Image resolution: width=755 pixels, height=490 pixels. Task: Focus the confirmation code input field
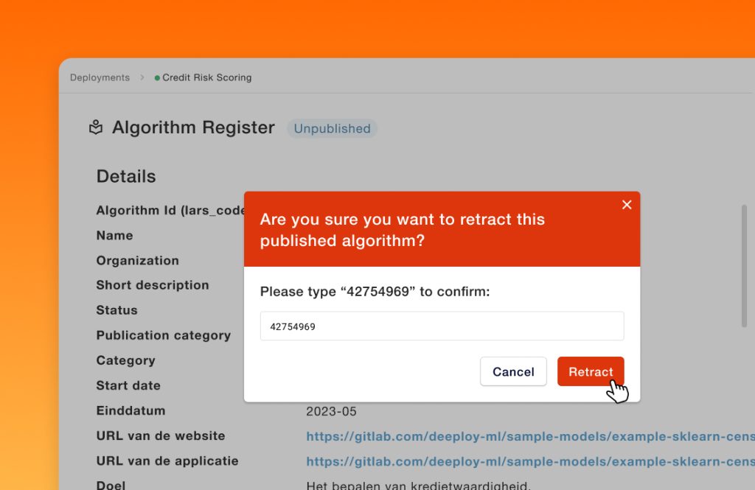click(x=442, y=326)
